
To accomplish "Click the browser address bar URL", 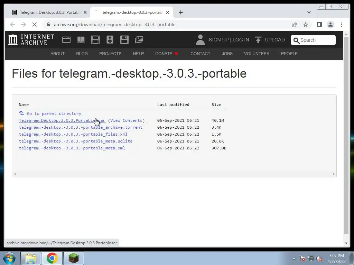I will 114,24.
